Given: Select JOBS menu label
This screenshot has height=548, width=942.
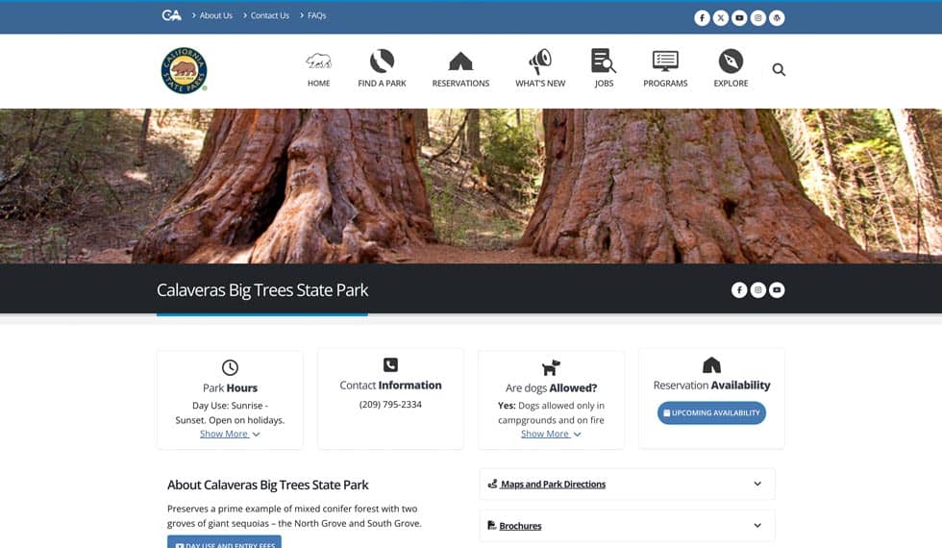Looking at the screenshot, I should [x=604, y=84].
